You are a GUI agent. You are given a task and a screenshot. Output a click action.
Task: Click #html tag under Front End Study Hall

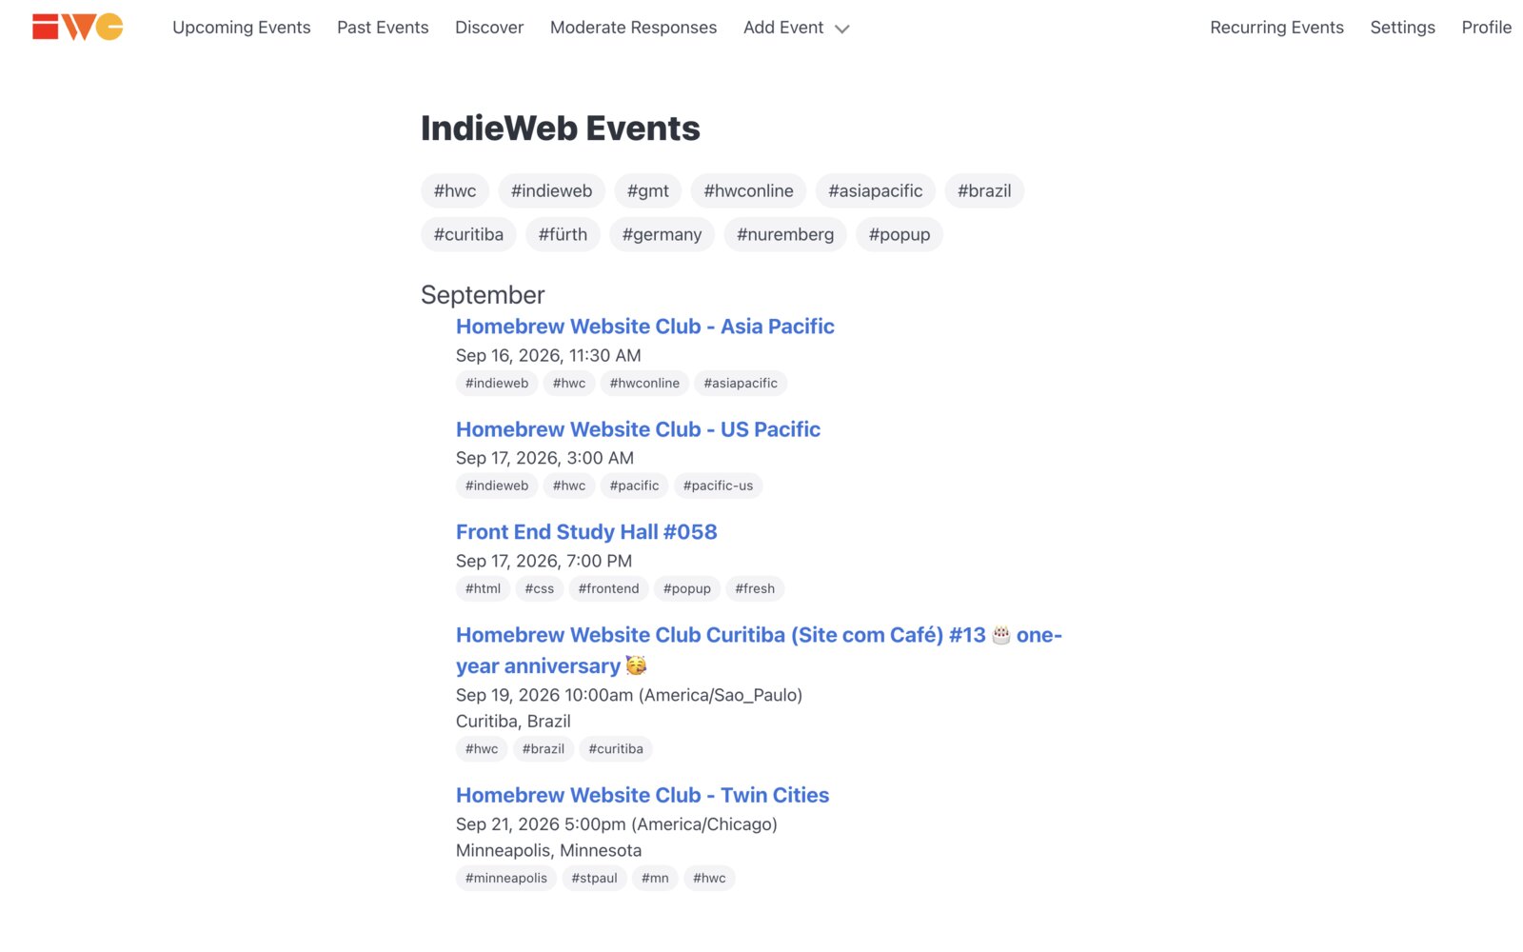[483, 588]
